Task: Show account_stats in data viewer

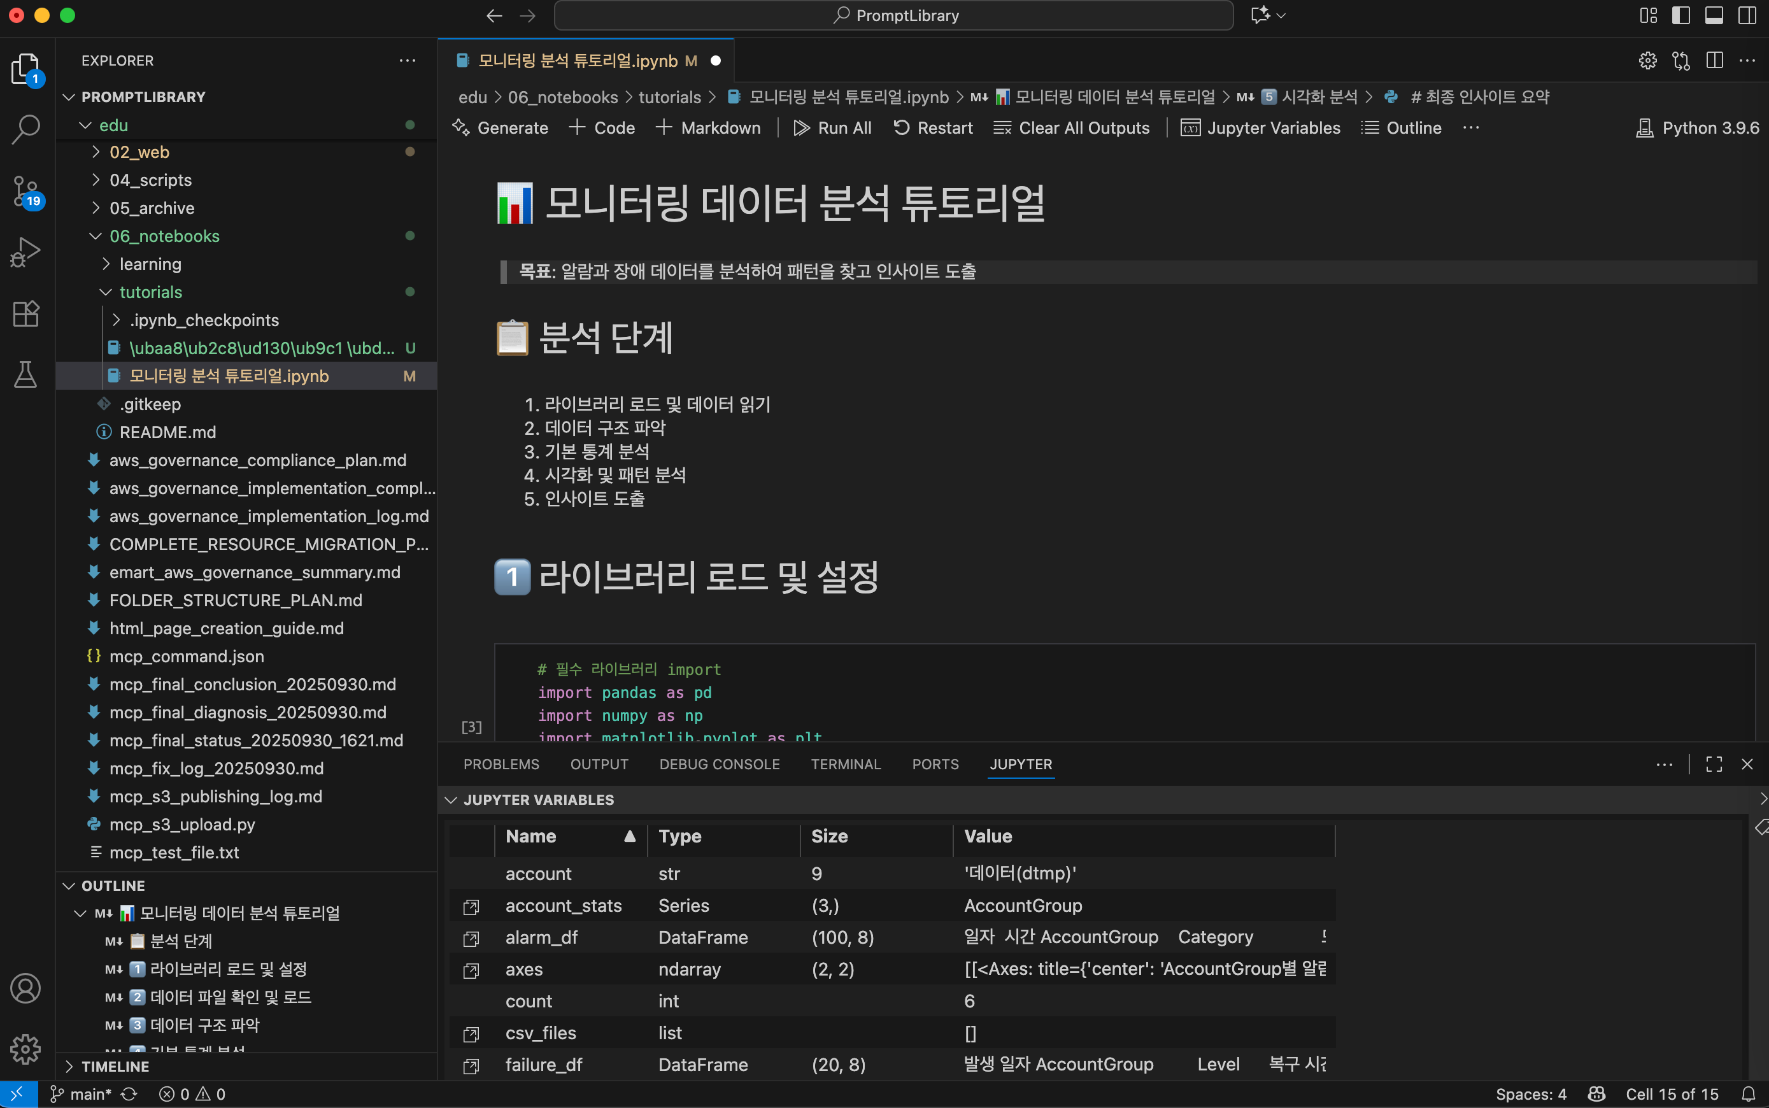Action: click(471, 907)
